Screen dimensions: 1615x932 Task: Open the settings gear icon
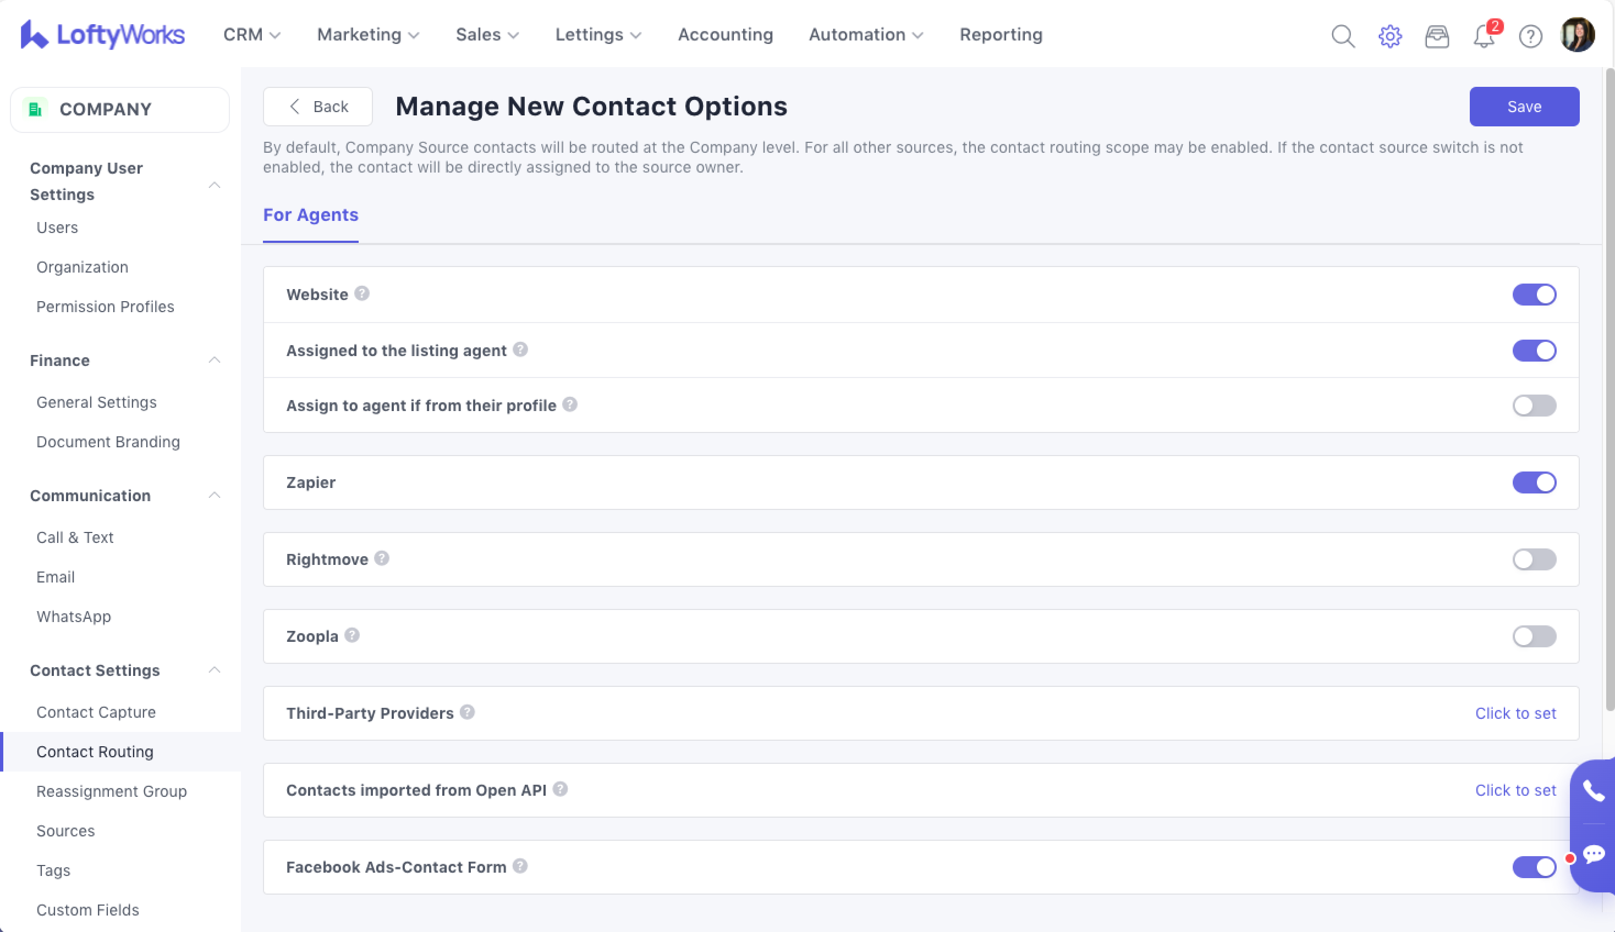coord(1389,36)
